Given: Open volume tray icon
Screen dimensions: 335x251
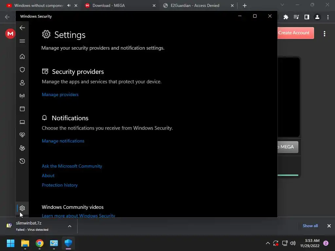Looking at the screenshot, I should (x=293, y=243).
